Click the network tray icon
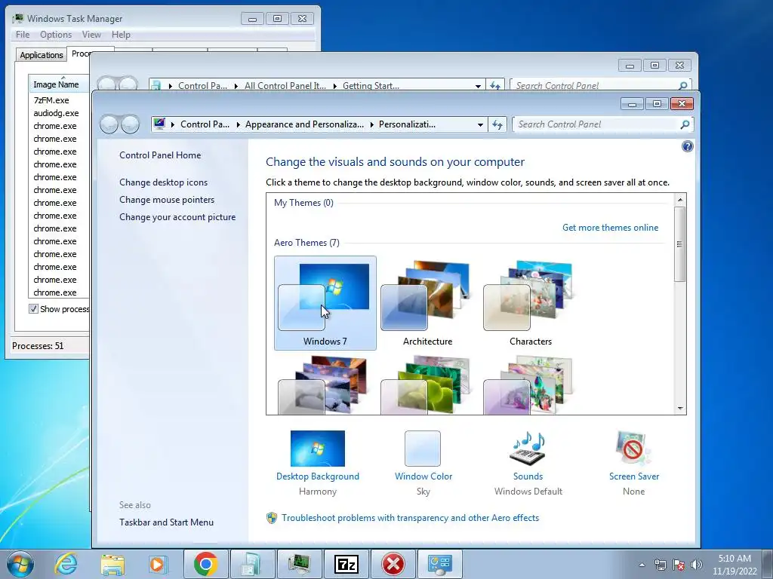 coord(660,565)
